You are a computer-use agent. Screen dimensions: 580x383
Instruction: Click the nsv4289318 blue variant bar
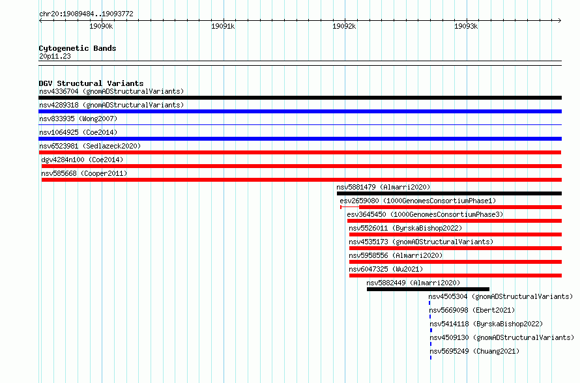pos(300,111)
